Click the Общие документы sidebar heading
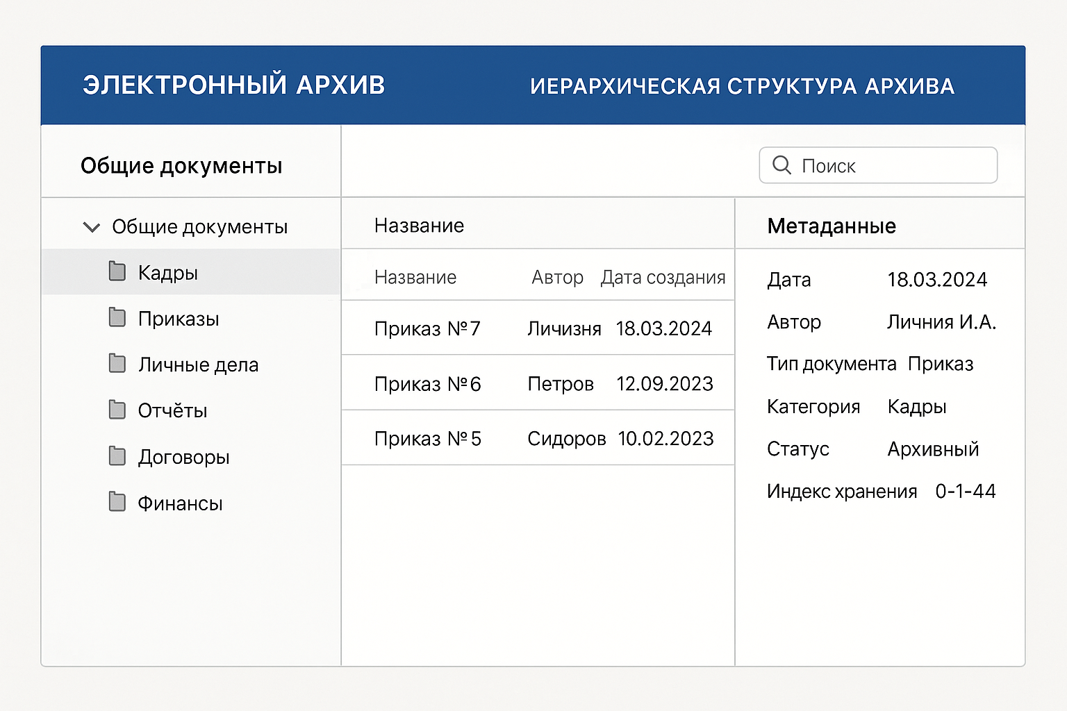Screen dimensions: 1067x711 coord(181,166)
